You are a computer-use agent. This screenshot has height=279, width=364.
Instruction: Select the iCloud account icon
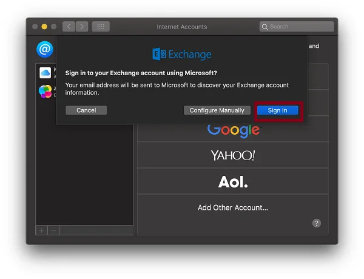coord(45,73)
